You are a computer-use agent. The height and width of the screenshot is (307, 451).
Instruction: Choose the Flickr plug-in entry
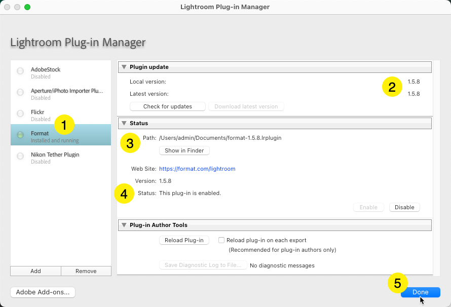pyautogui.click(x=61, y=116)
